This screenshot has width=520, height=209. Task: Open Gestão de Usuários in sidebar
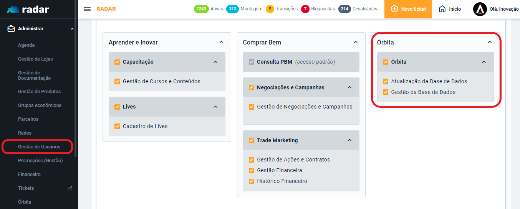pyautogui.click(x=39, y=147)
